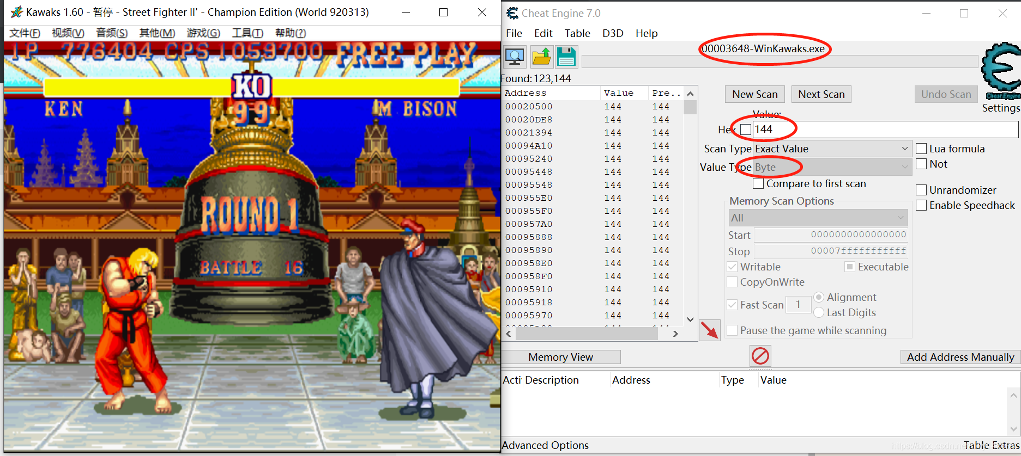The image size is (1021, 456).
Task: Open the Table menu
Action: (x=577, y=33)
